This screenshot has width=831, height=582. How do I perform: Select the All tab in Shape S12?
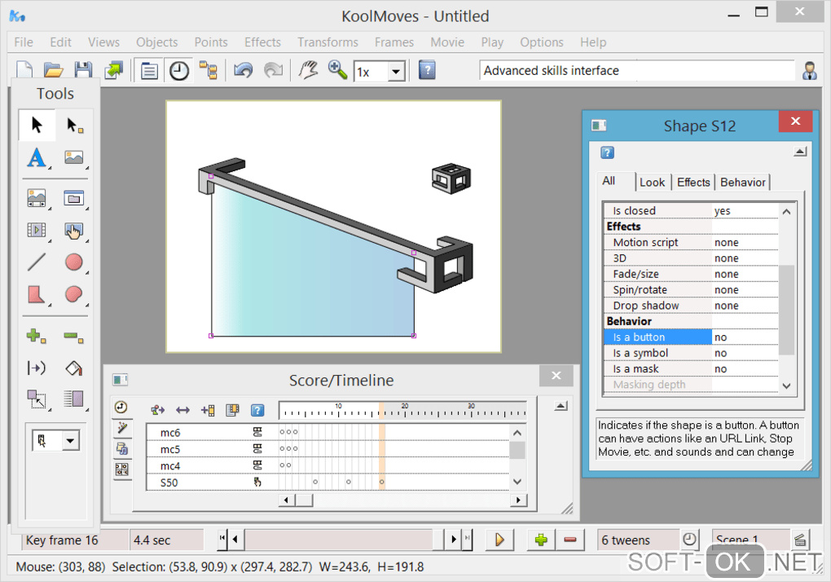pos(609,181)
